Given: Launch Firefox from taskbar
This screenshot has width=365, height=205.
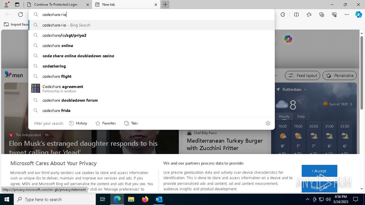Looking at the screenshot, I should coord(145,199).
